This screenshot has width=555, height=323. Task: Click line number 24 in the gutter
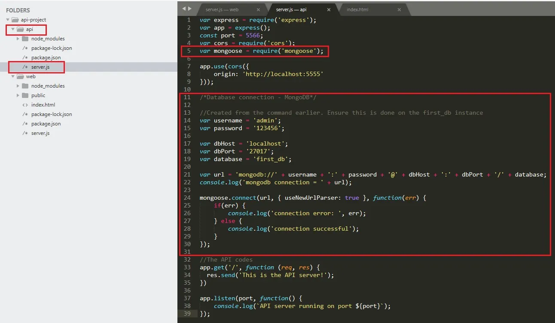point(187,198)
